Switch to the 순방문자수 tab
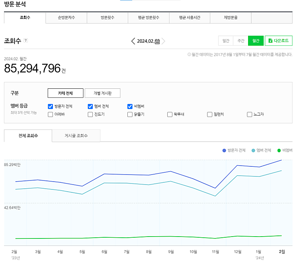The width and height of the screenshot is (298, 270). tap(66, 18)
